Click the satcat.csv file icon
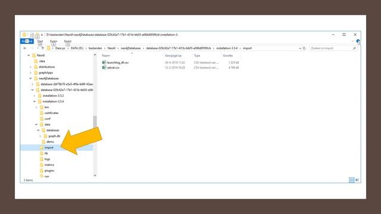 104,67
